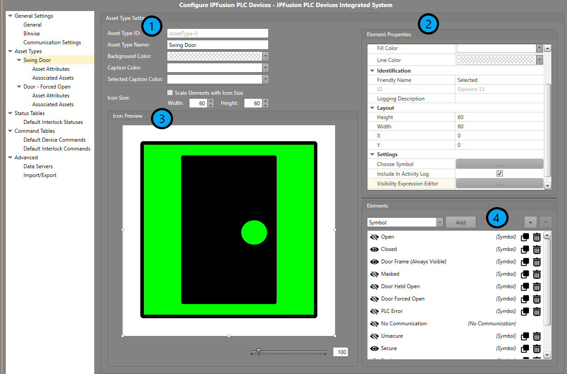Open Choose Symbol browse button

coord(500,164)
